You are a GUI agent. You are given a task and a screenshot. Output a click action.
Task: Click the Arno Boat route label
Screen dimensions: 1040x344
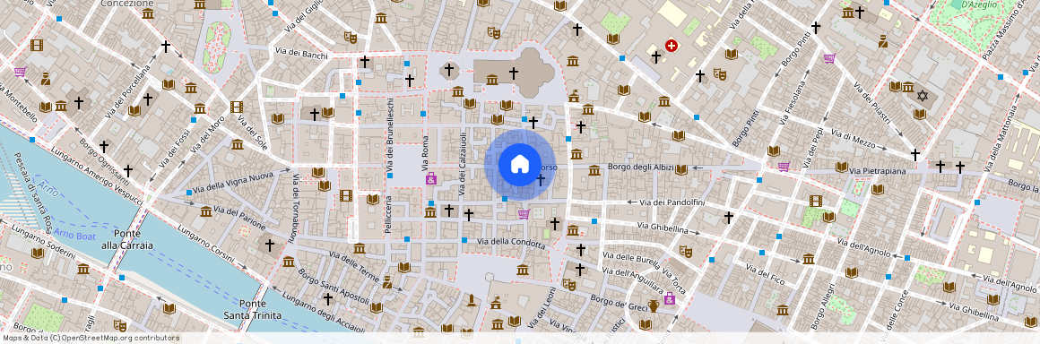[x=75, y=236]
